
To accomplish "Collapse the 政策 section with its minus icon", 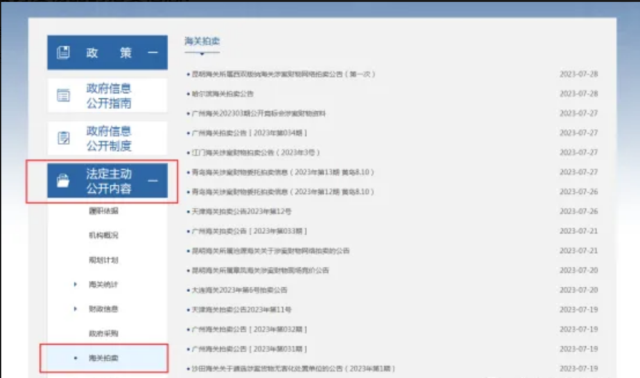I will coord(153,52).
